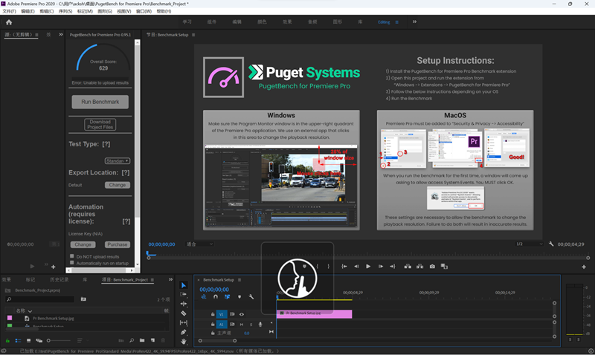The width and height of the screenshot is (595, 355).
Task: Sort by name column header arrow
Action: pyautogui.click(x=30, y=311)
